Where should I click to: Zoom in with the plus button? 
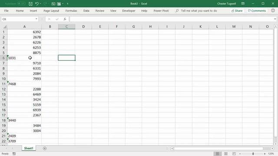(265, 154)
